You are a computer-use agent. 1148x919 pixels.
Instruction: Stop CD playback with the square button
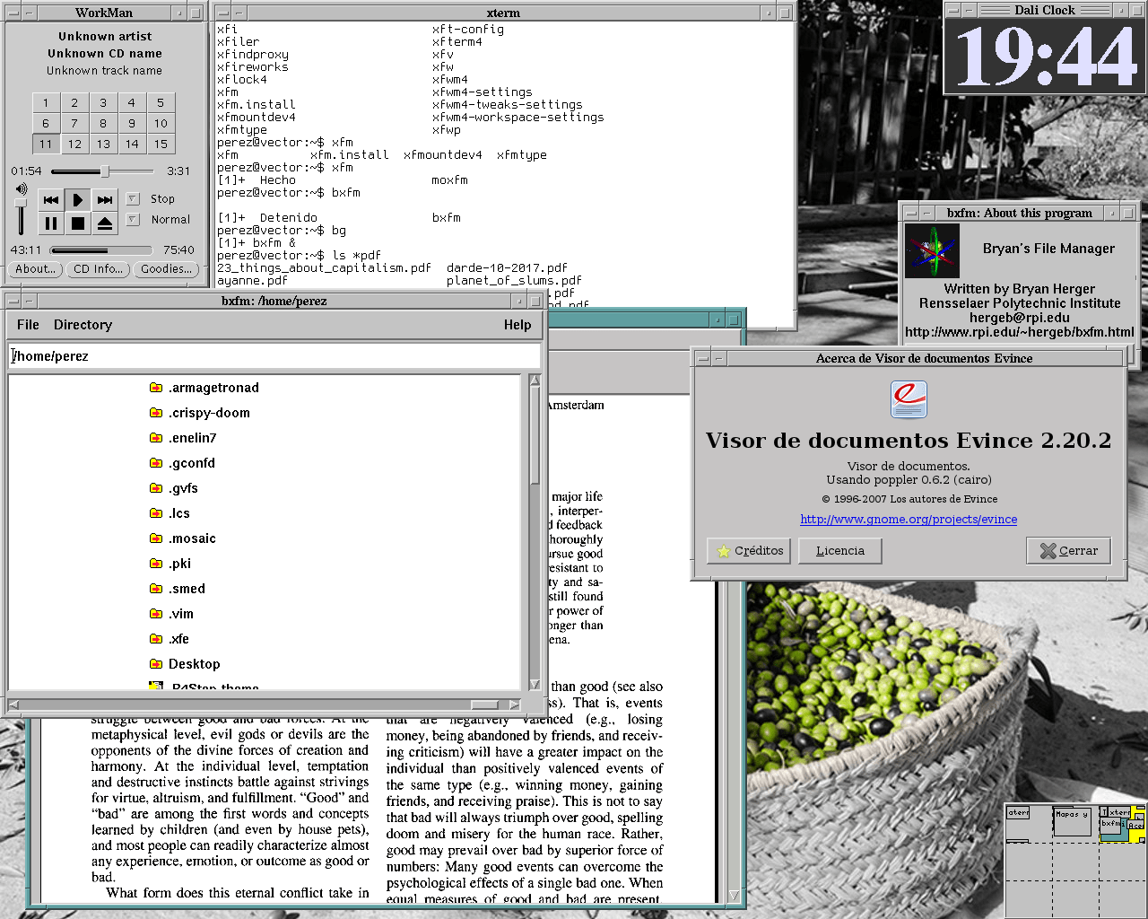click(x=78, y=223)
